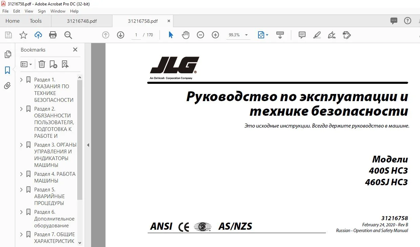The height and width of the screenshot is (247, 420).
Task: Zoom in with the plus icon
Action: (x=215, y=35)
